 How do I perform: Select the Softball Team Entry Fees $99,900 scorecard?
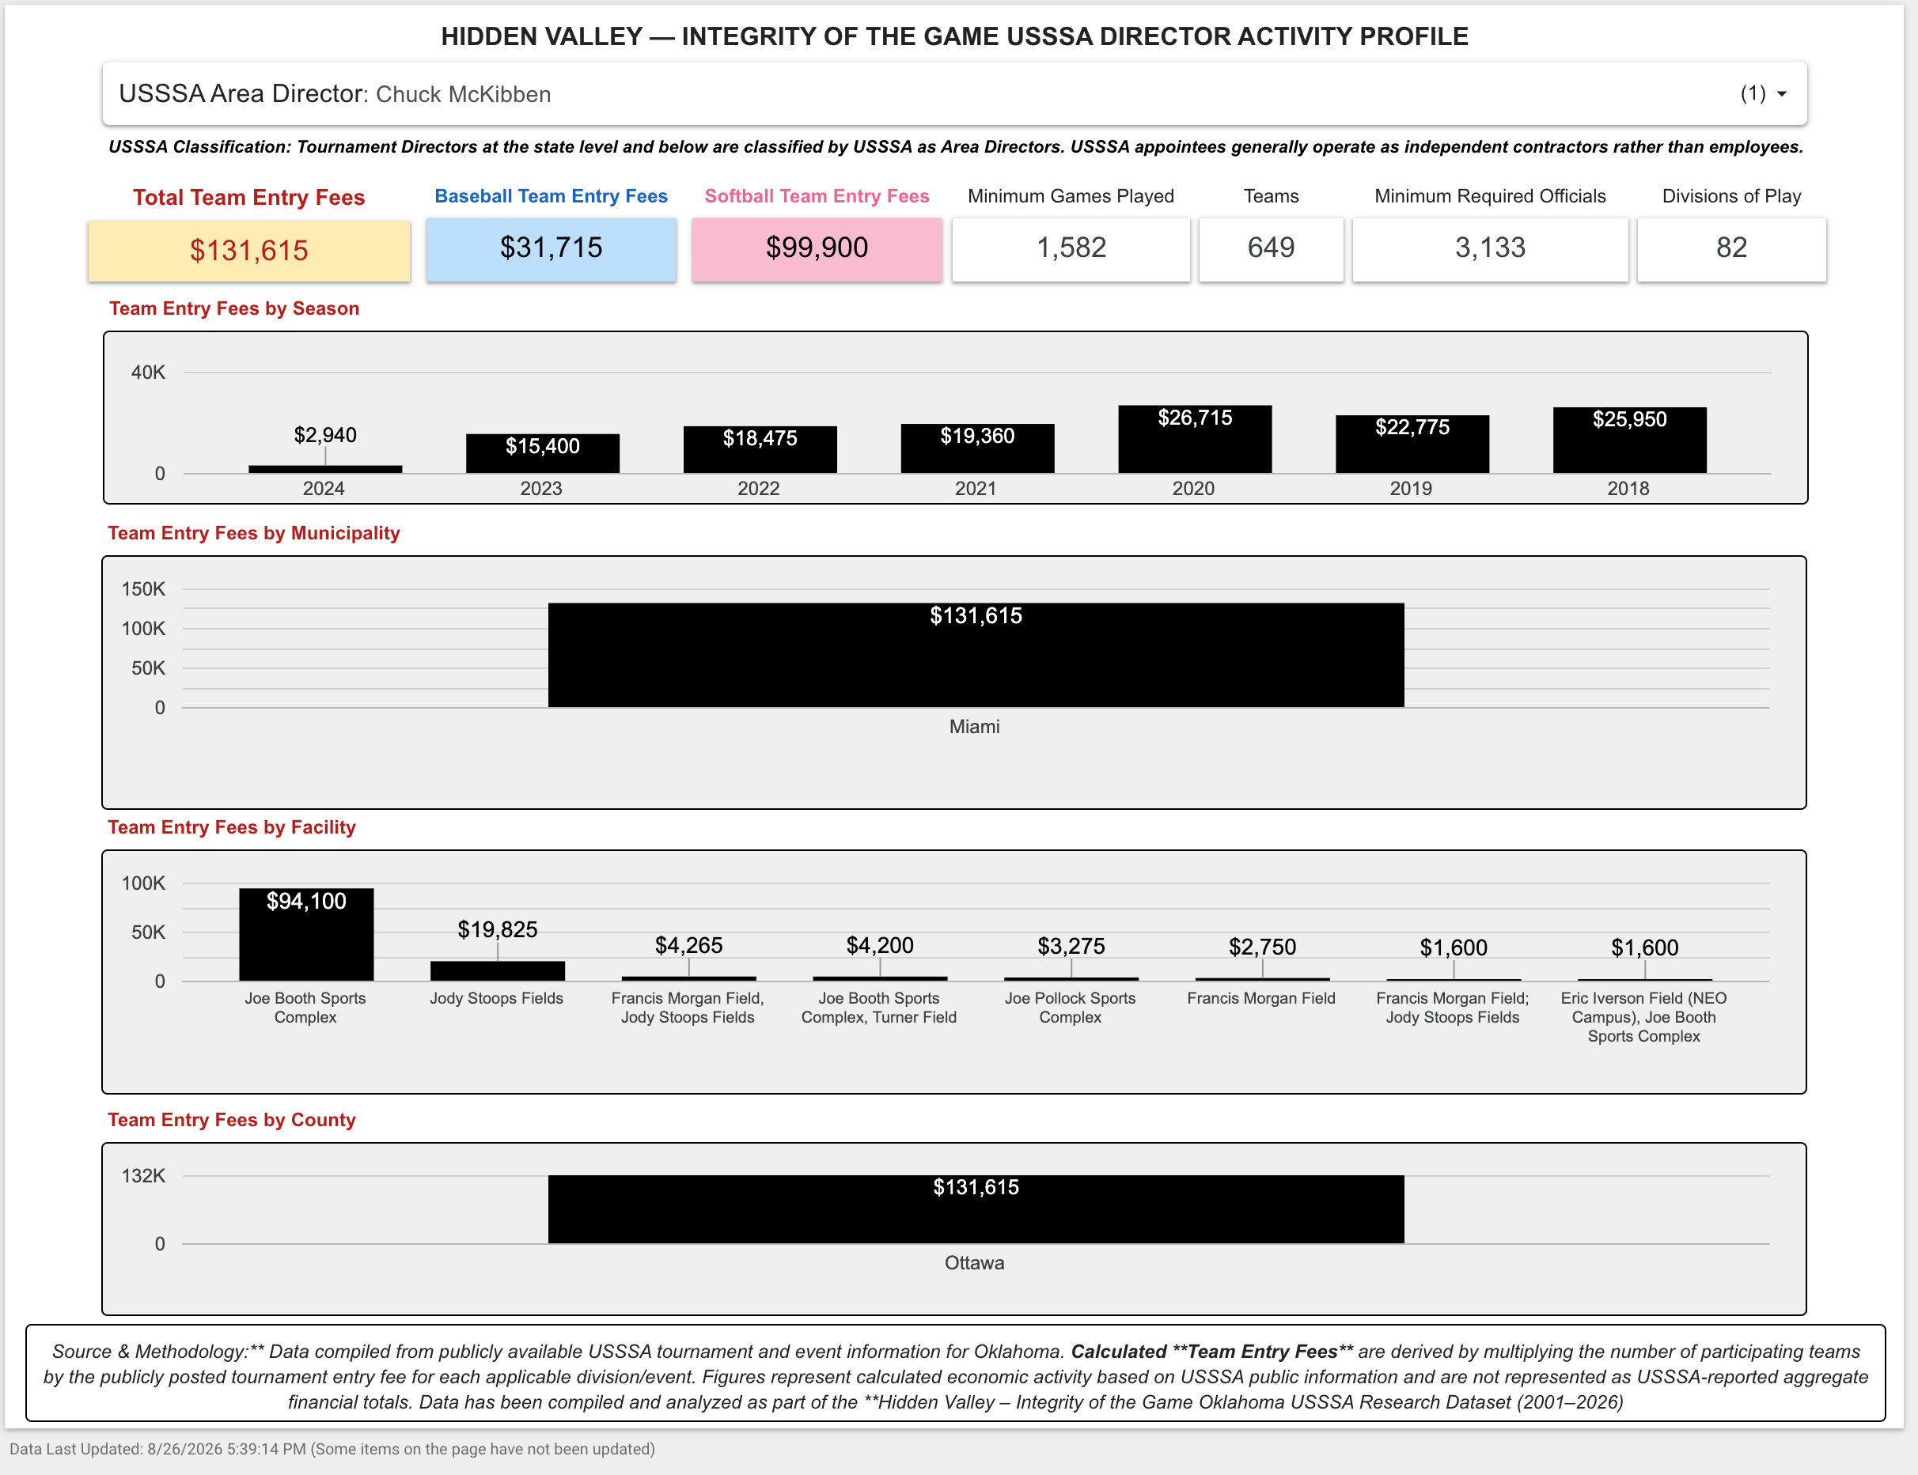[x=817, y=249]
